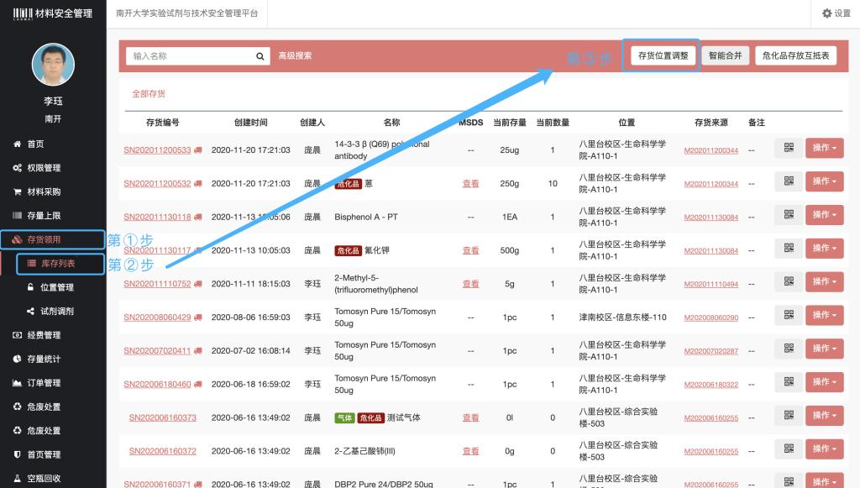This screenshot has width=860, height=488.
Task: Go to 材料采购 in sidebar
Action: 44,192
